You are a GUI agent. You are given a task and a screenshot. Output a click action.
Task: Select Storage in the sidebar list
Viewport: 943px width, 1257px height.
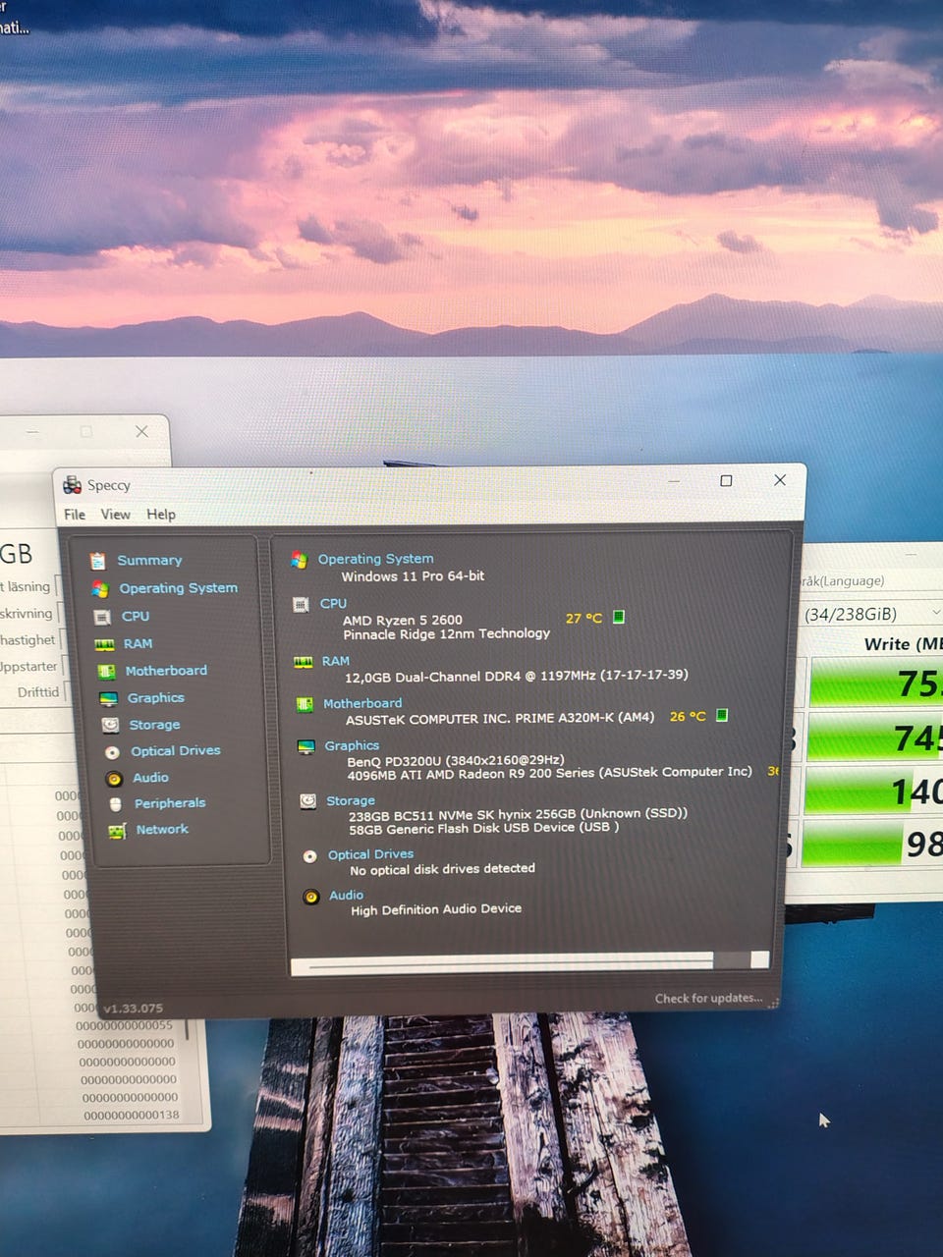pos(154,725)
